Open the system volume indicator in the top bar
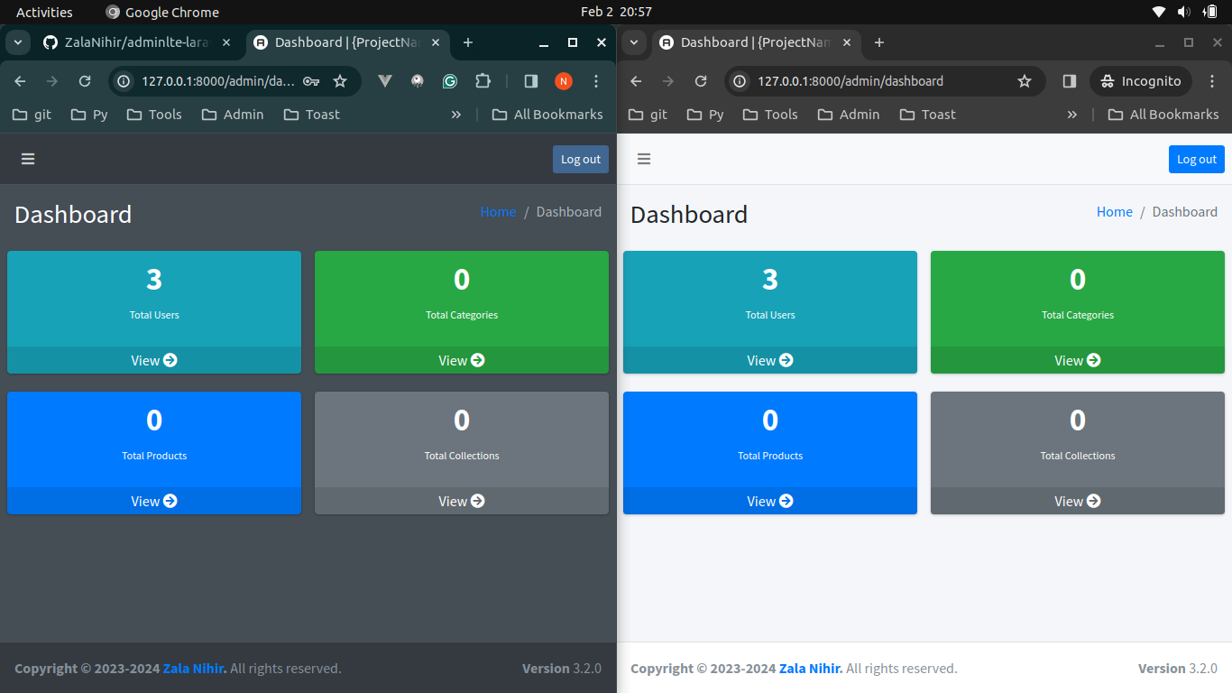Viewport: 1232px width, 693px height. click(1183, 12)
